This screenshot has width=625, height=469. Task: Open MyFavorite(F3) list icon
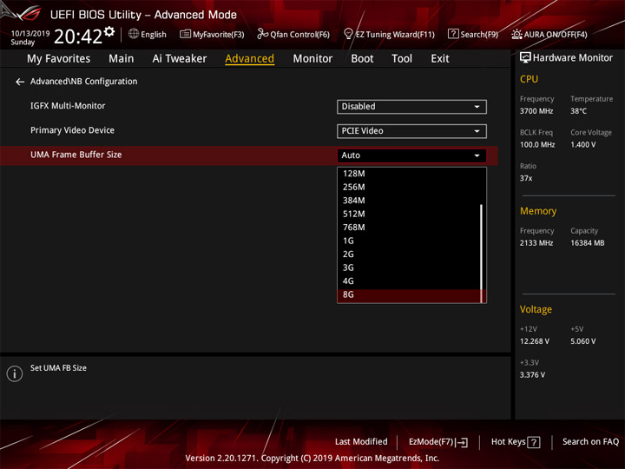[185, 34]
